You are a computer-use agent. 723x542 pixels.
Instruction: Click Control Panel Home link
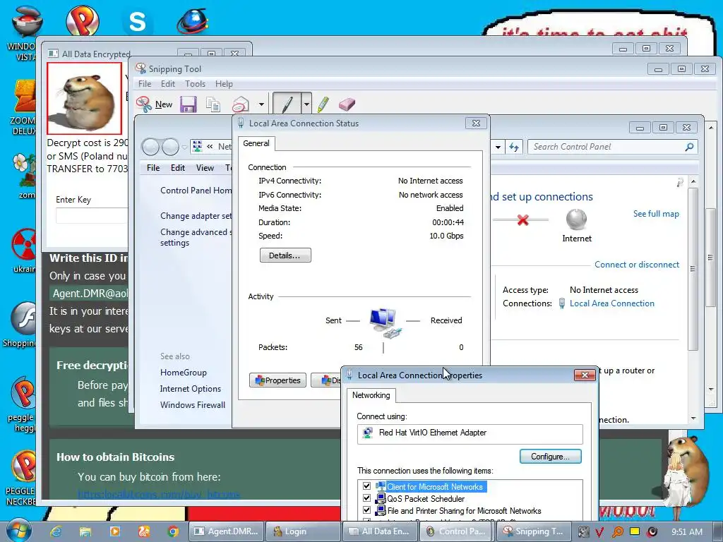click(196, 191)
